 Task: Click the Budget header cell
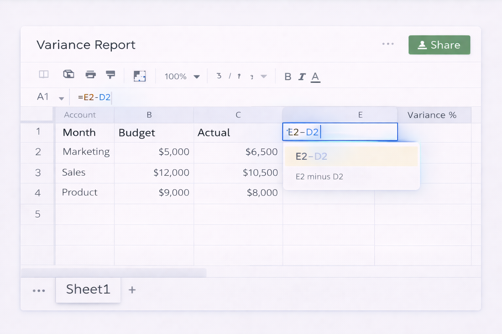coord(154,132)
